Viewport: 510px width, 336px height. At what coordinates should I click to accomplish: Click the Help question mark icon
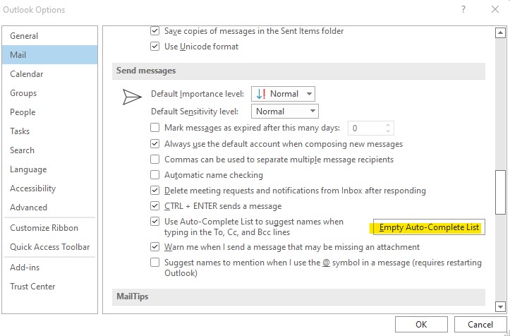coord(463,9)
